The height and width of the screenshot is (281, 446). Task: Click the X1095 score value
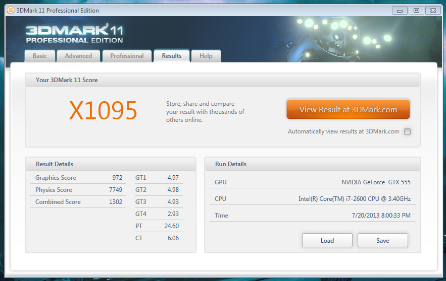click(103, 111)
